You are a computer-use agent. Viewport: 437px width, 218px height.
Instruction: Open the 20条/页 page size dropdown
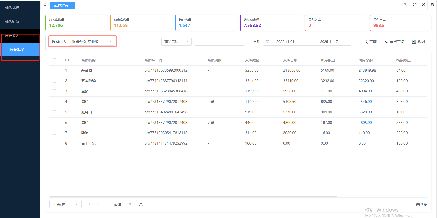click(65, 204)
